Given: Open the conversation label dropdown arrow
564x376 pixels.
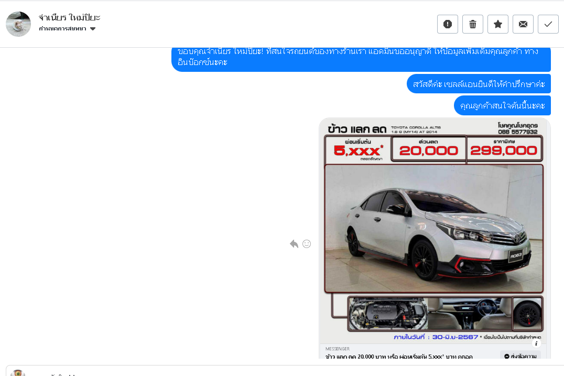Looking at the screenshot, I should pyautogui.click(x=93, y=29).
